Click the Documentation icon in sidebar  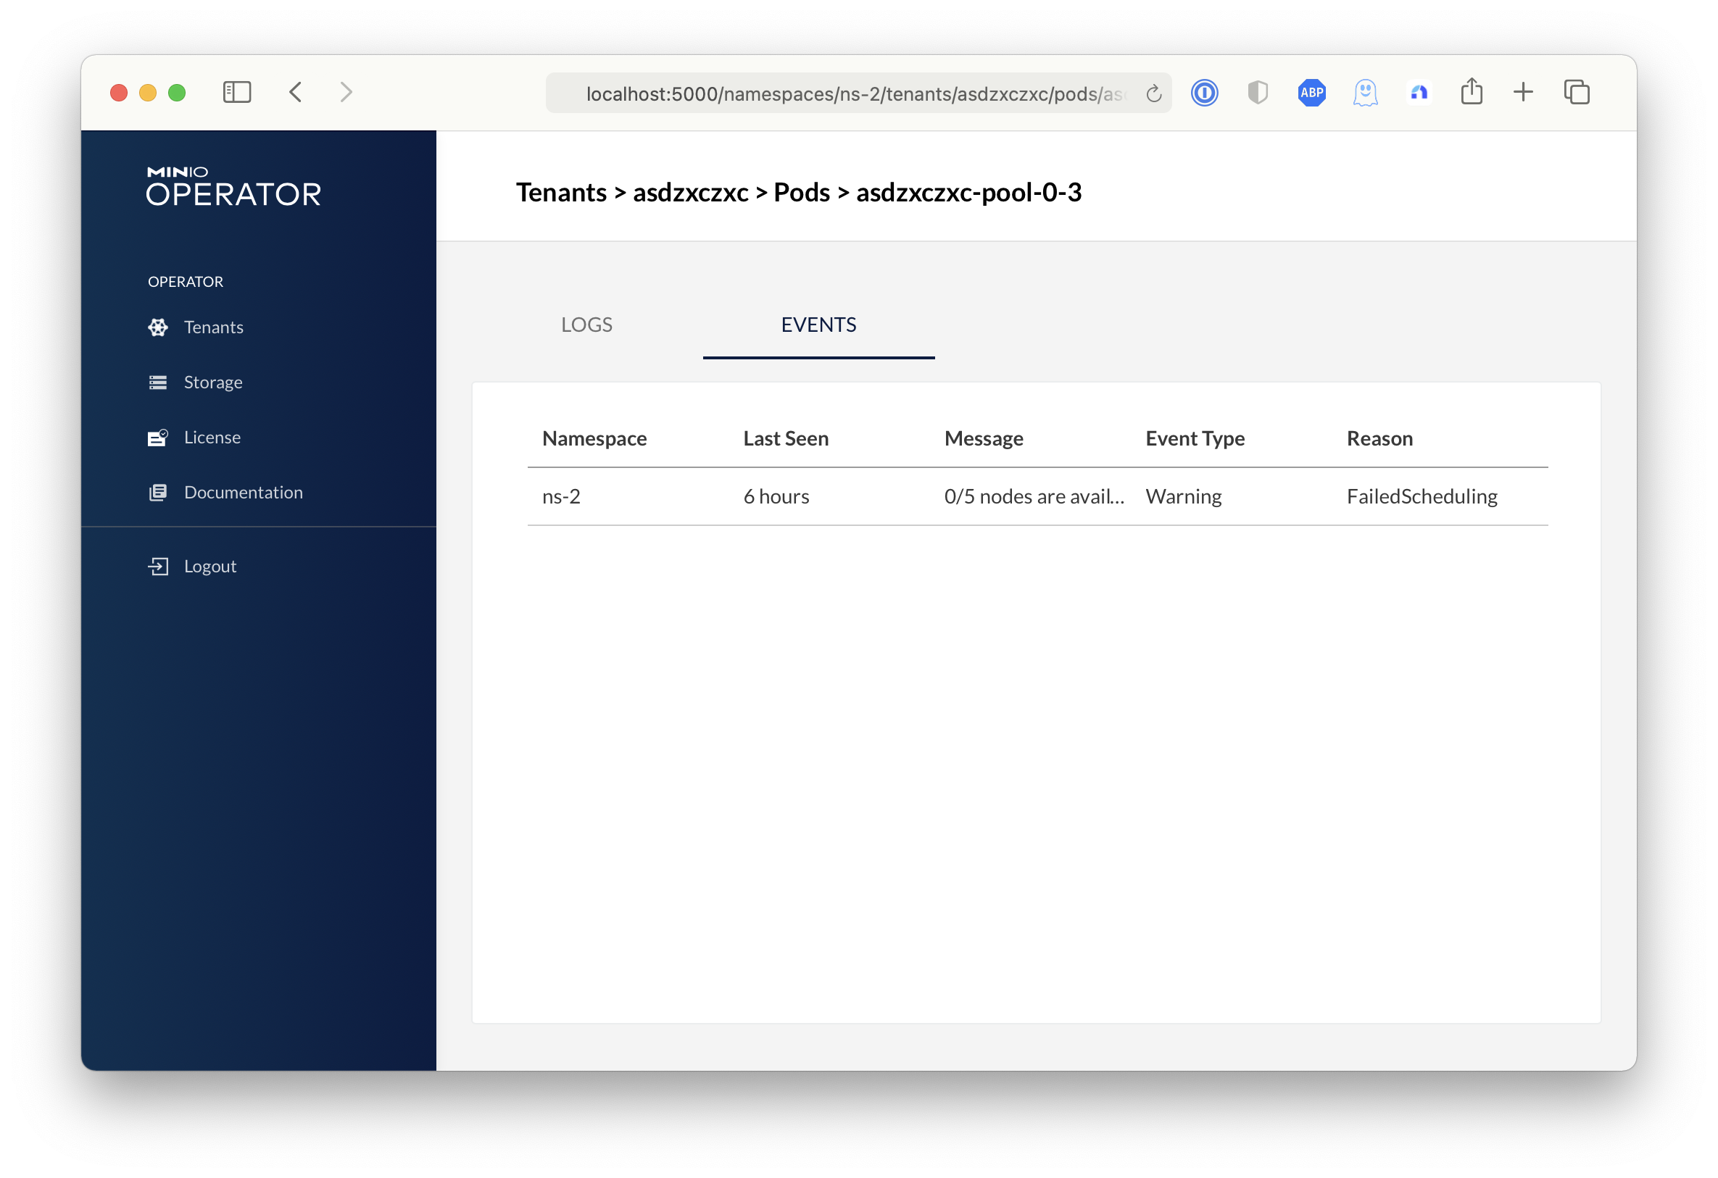point(157,493)
